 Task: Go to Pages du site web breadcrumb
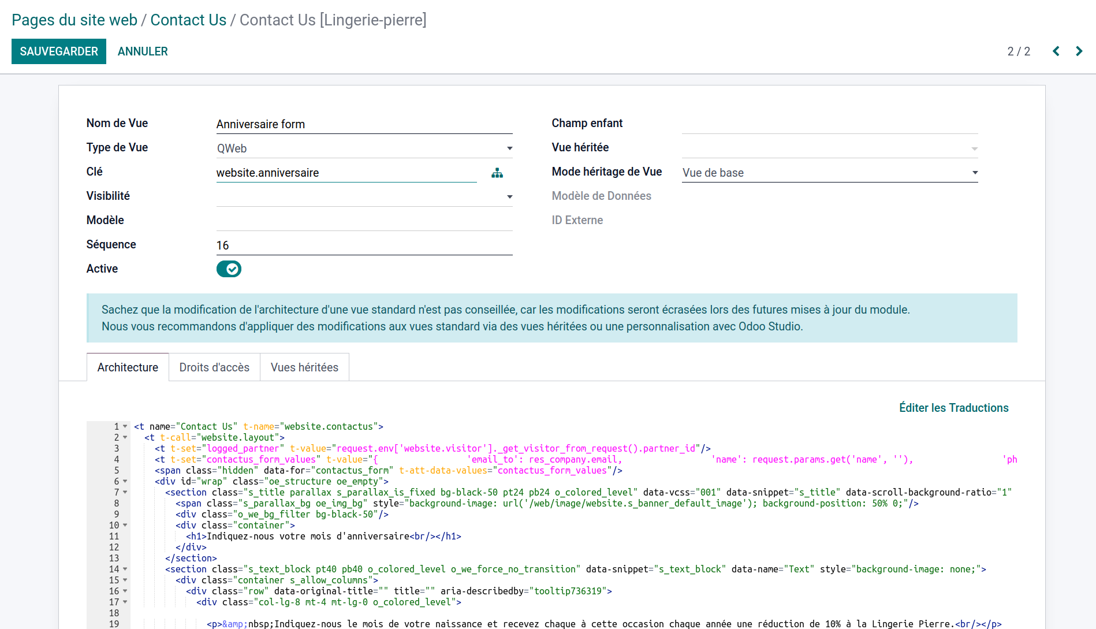coord(74,20)
